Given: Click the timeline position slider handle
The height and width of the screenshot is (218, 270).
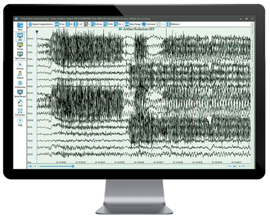Looking at the screenshot, I should pos(73,166).
